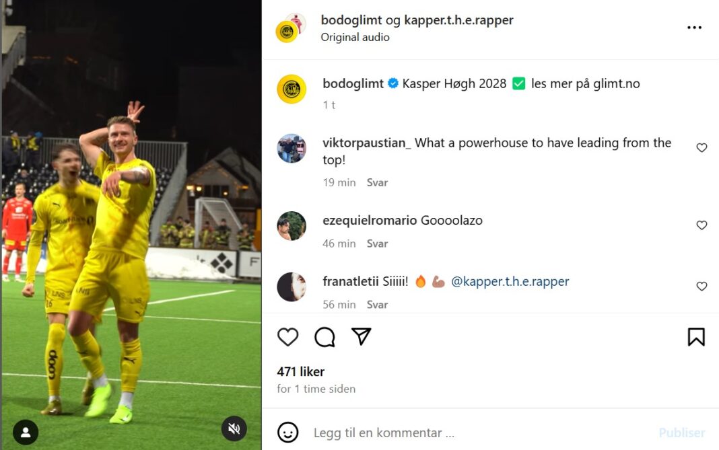The image size is (719, 450).
Task: Reply to ezequielromario using Svar
Action: pyautogui.click(x=377, y=243)
